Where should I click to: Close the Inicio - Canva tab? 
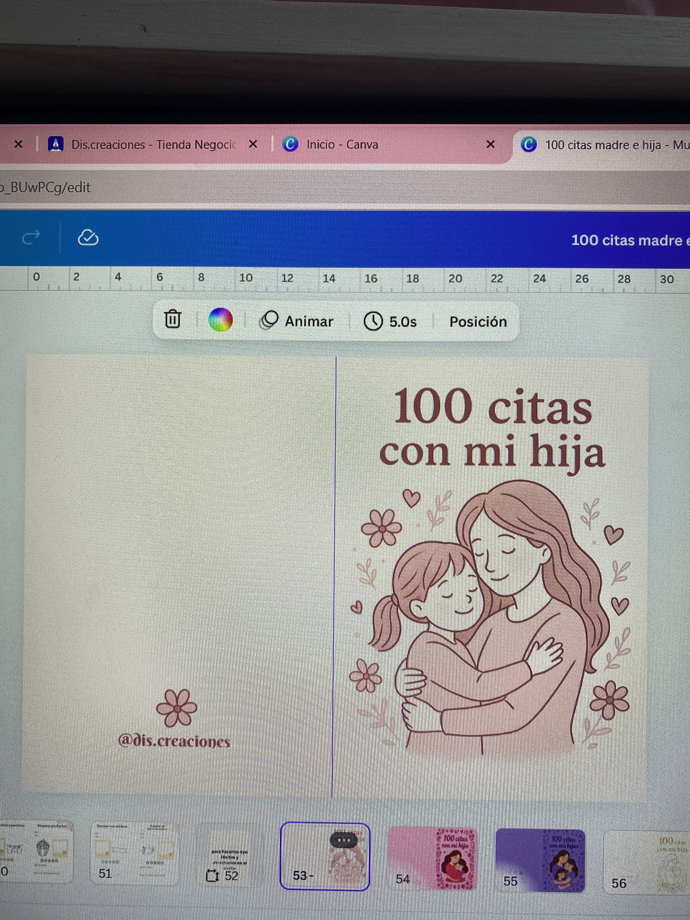[490, 144]
